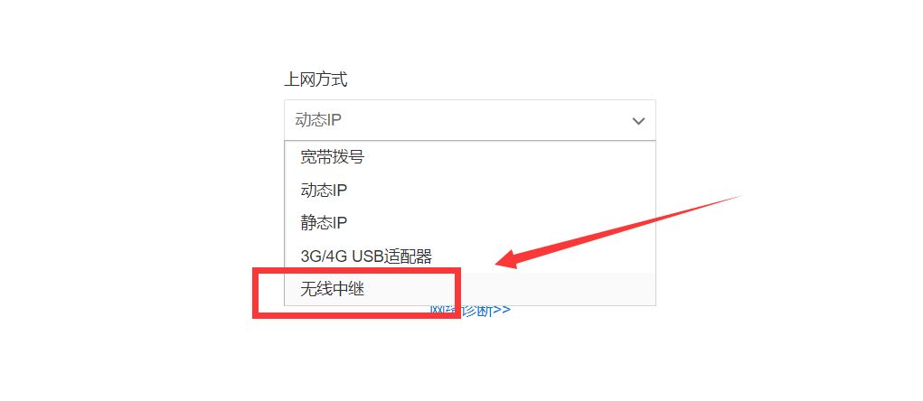The height and width of the screenshot is (401, 923).
Task: Choose the USB适配器 3G/4G entry
Action: 470,256
